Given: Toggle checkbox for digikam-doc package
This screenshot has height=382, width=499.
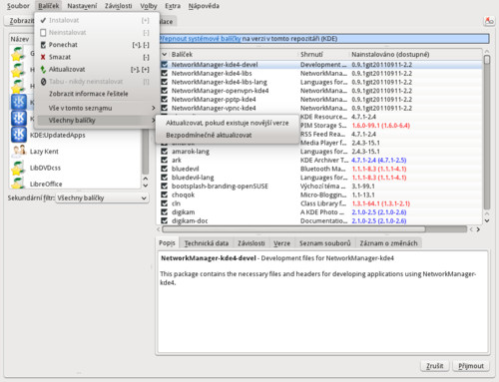Looking at the screenshot, I should pyautogui.click(x=165, y=220).
